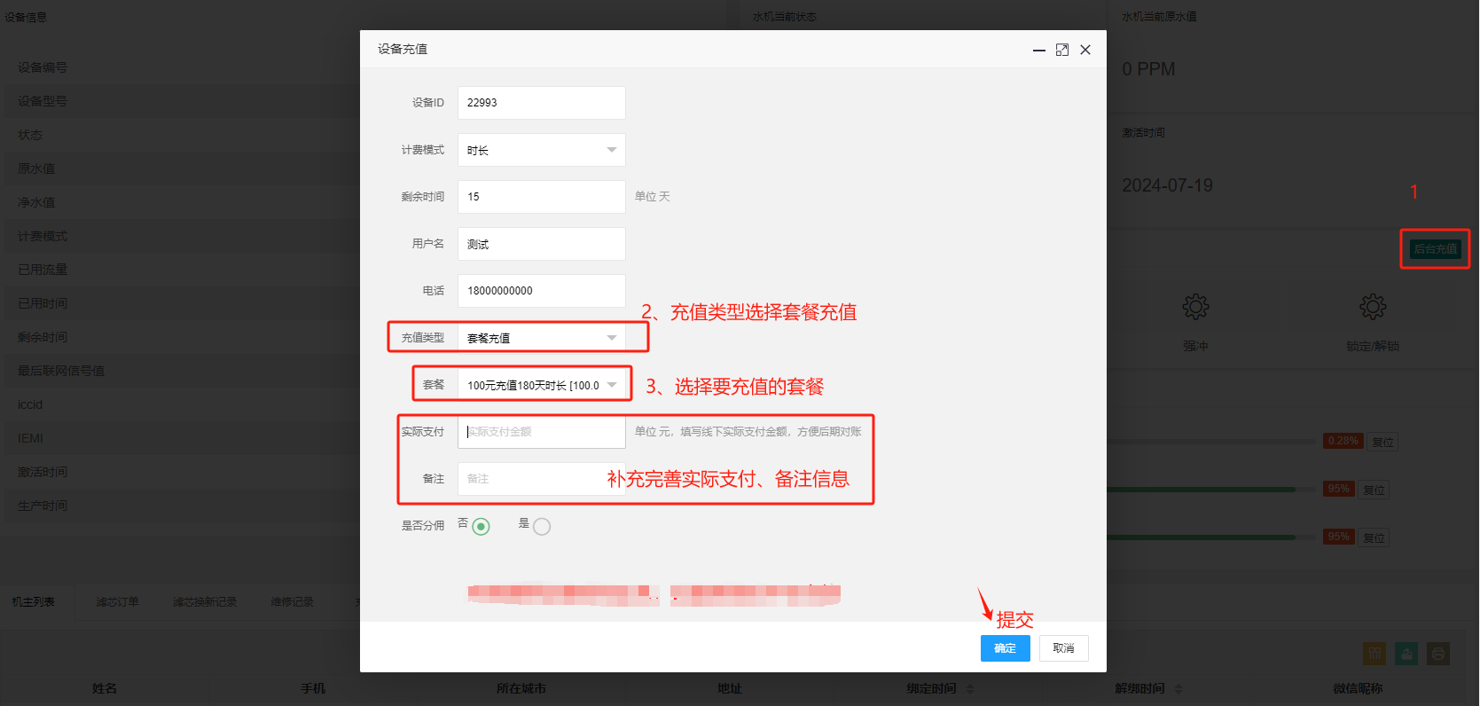This screenshot has width=1480, height=706.
Task: Click the minimize icon of 设备充值 dialog
Action: coord(1038,51)
